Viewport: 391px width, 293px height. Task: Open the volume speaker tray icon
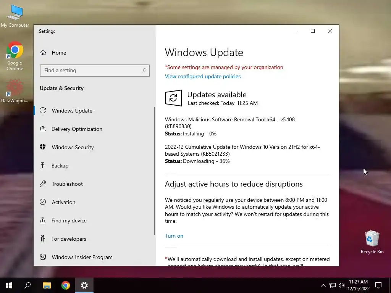(x=341, y=285)
